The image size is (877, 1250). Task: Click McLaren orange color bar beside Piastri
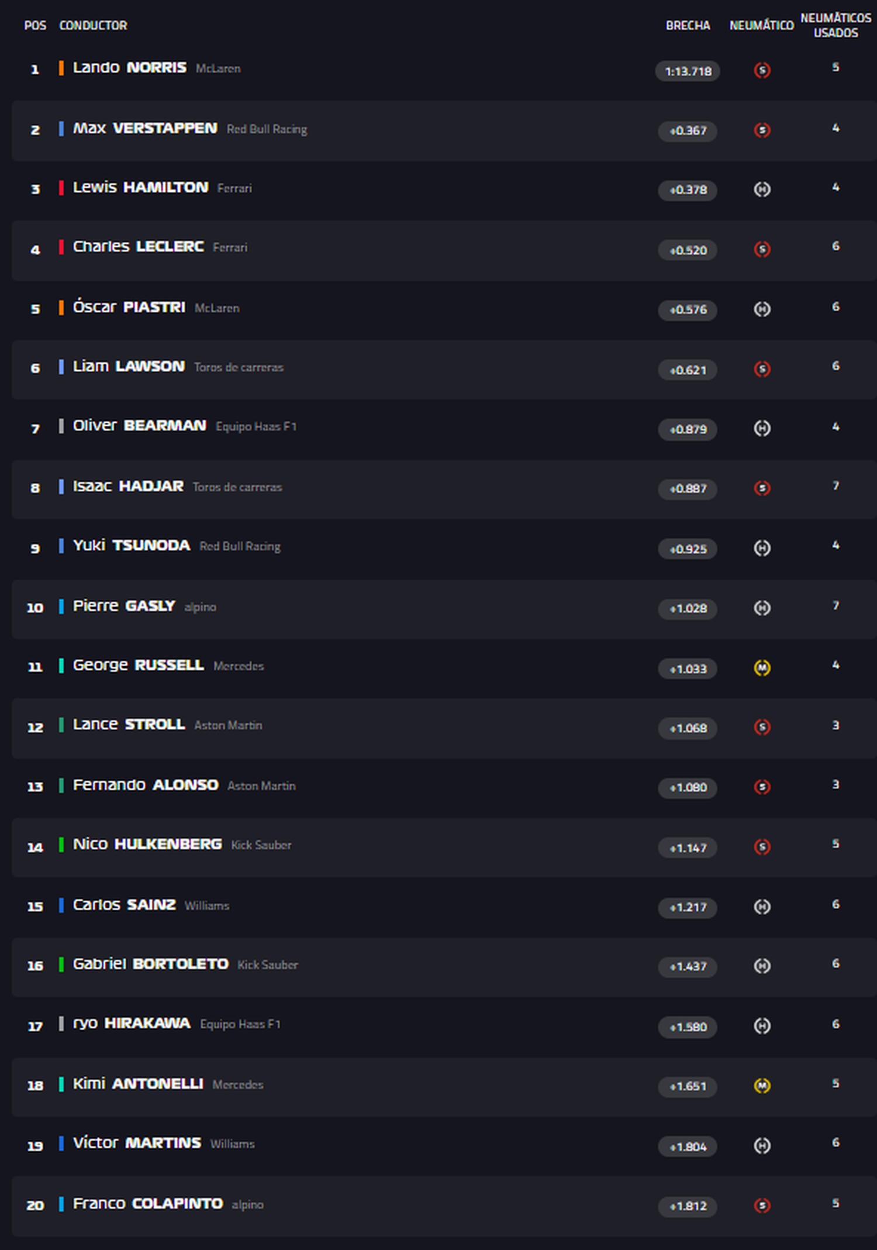[x=61, y=308]
